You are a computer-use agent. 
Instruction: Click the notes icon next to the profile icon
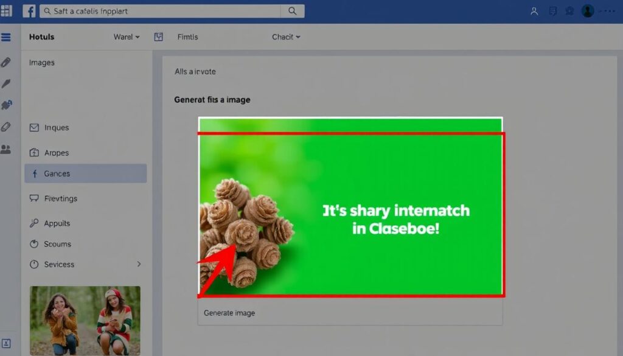(x=551, y=10)
